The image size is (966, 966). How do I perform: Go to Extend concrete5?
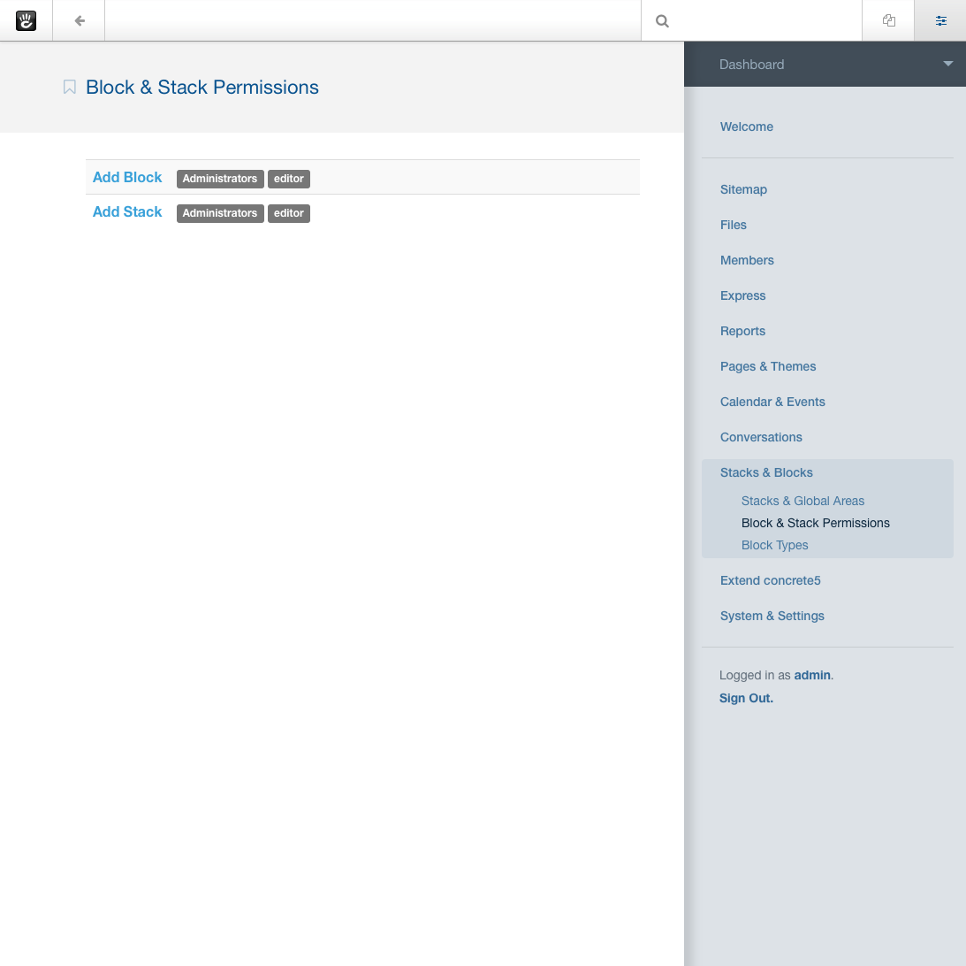point(770,580)
